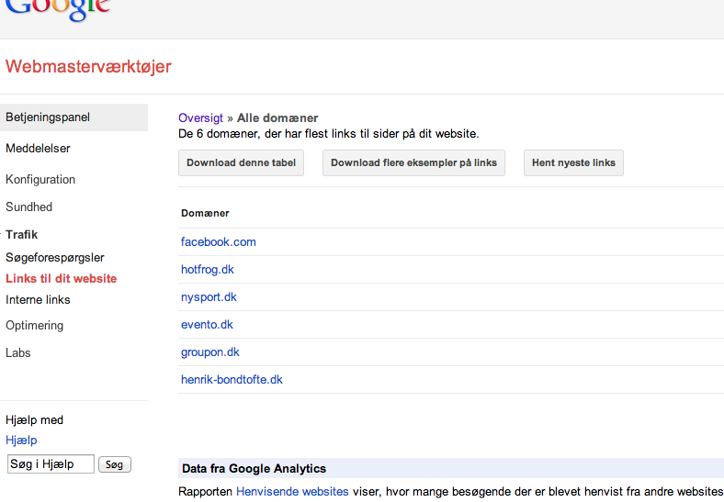724x502 pixels.
Task: Open Søgeforespørgsler page
Action: 55,258
